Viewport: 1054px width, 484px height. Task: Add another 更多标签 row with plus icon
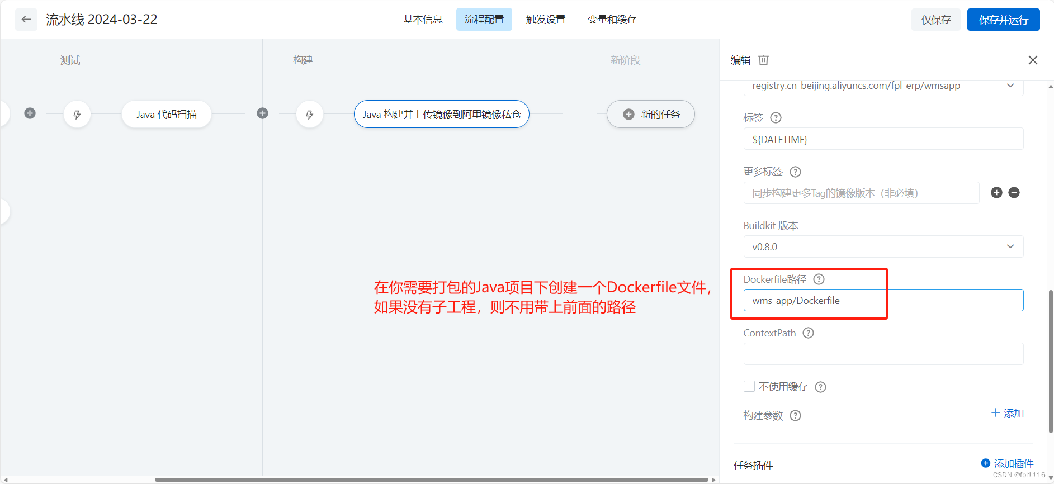996,193
